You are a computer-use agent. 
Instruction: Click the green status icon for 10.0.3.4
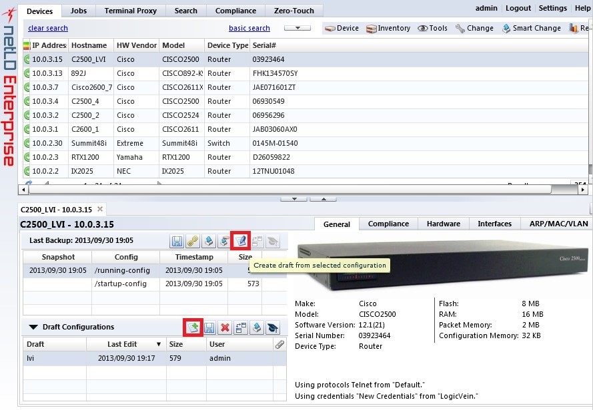(27, 101)
